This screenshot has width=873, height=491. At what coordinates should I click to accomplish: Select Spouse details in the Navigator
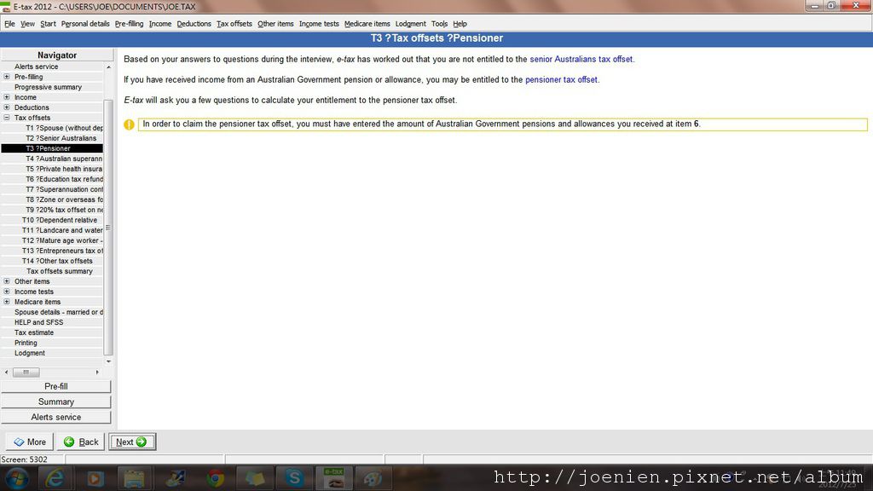pos(59,312)
